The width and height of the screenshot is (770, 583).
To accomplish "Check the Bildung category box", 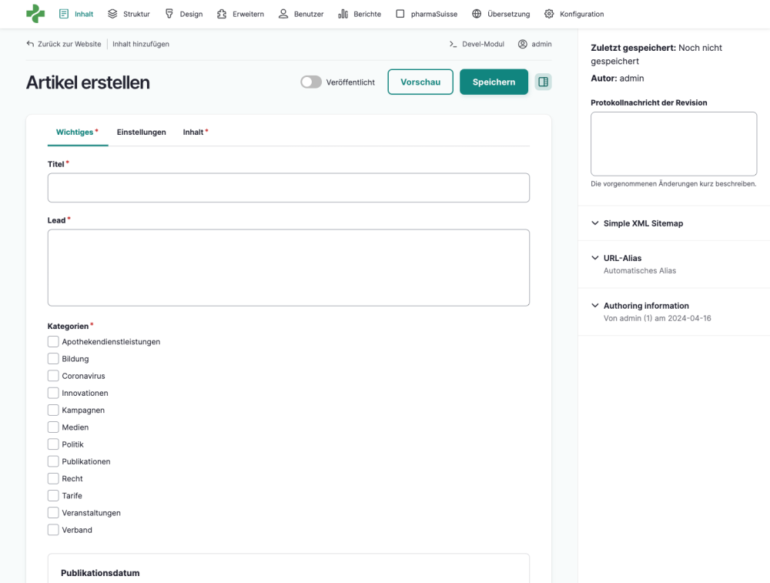I will tap(53, 359).
